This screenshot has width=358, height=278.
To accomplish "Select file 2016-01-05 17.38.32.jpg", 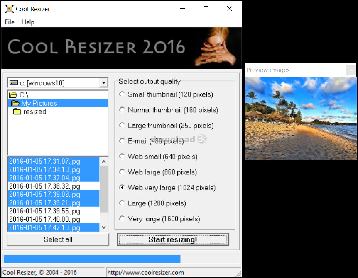I will (44, 186).
